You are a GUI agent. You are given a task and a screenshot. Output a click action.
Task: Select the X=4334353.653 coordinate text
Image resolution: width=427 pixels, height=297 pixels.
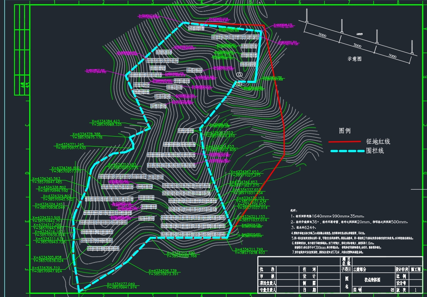122,164
